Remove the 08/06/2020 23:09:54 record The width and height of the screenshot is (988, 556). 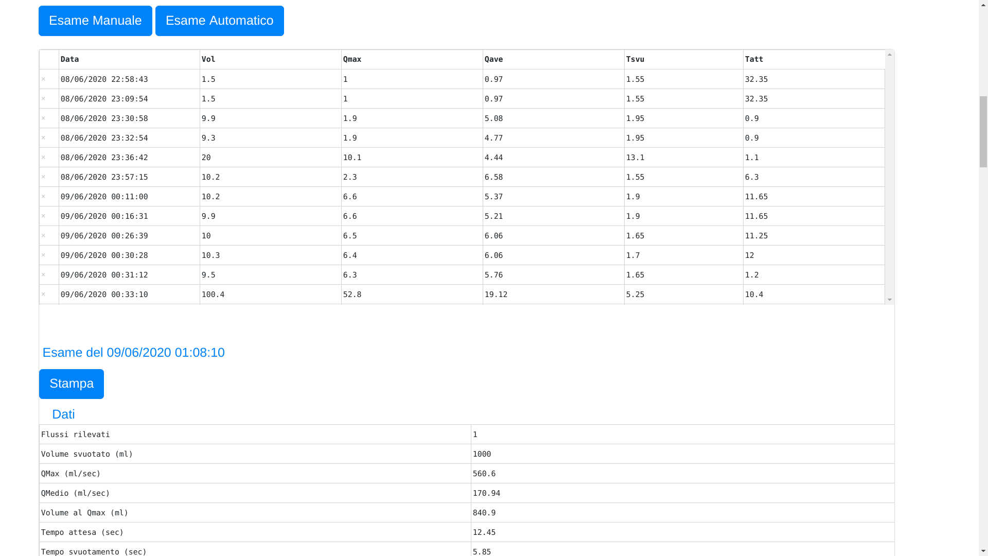[44, 99]
